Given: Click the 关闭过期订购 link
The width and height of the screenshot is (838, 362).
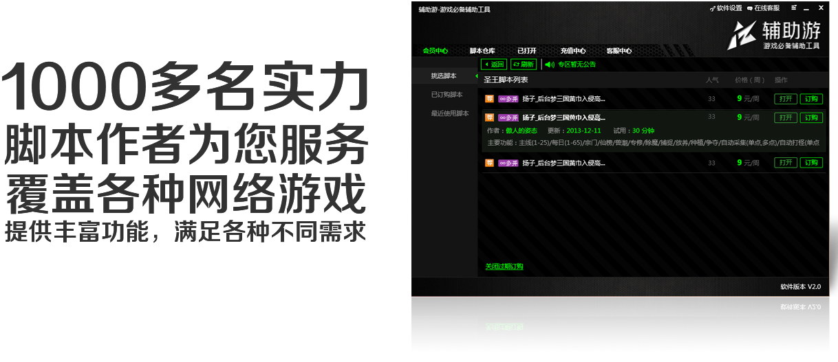Looking at the screenshot, I should click(504, 267).
